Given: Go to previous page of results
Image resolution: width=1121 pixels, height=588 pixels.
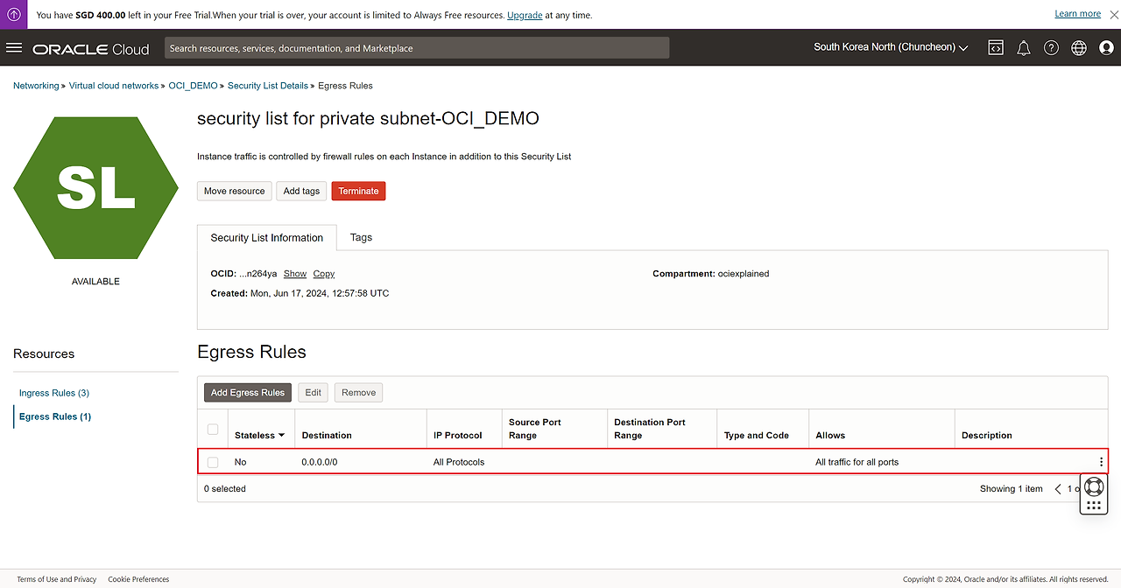Looking at the screenshot, I should point(1058,489).
